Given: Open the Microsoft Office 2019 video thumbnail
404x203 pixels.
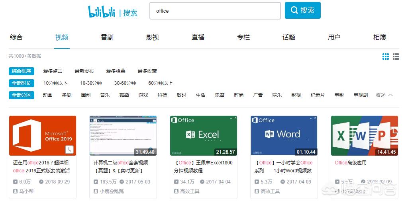Looking at the screenshot, I should click(x=43, y=136).
